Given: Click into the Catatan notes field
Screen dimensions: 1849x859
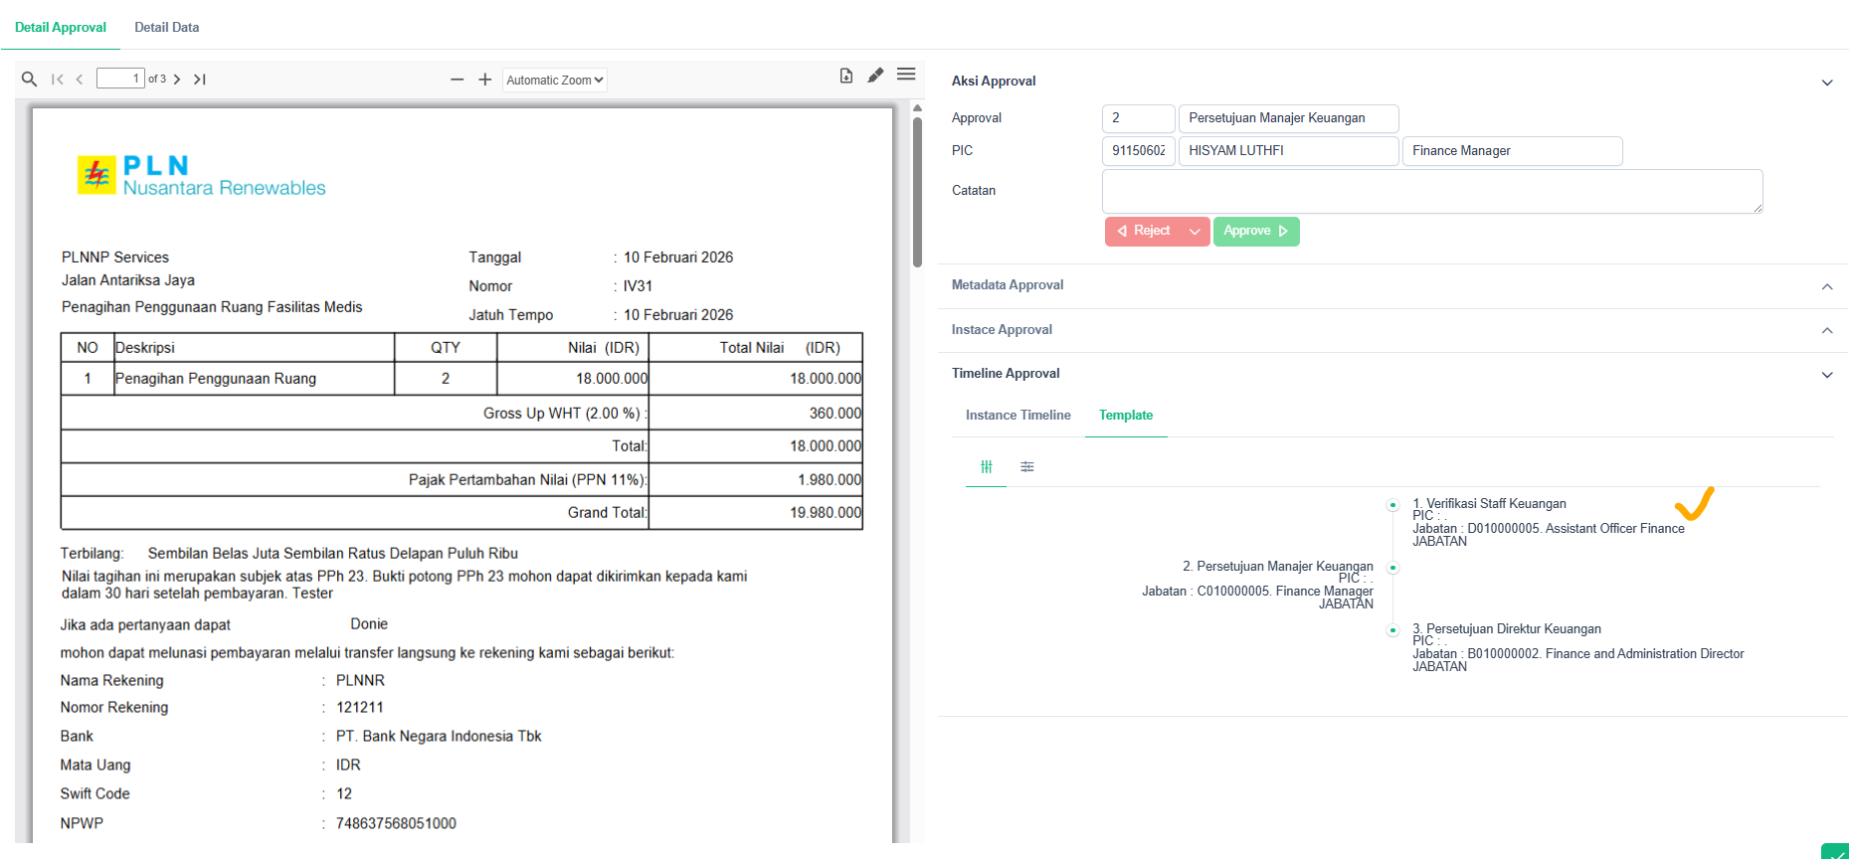Looking at the screenshot, I should [x=1431, y=191].
